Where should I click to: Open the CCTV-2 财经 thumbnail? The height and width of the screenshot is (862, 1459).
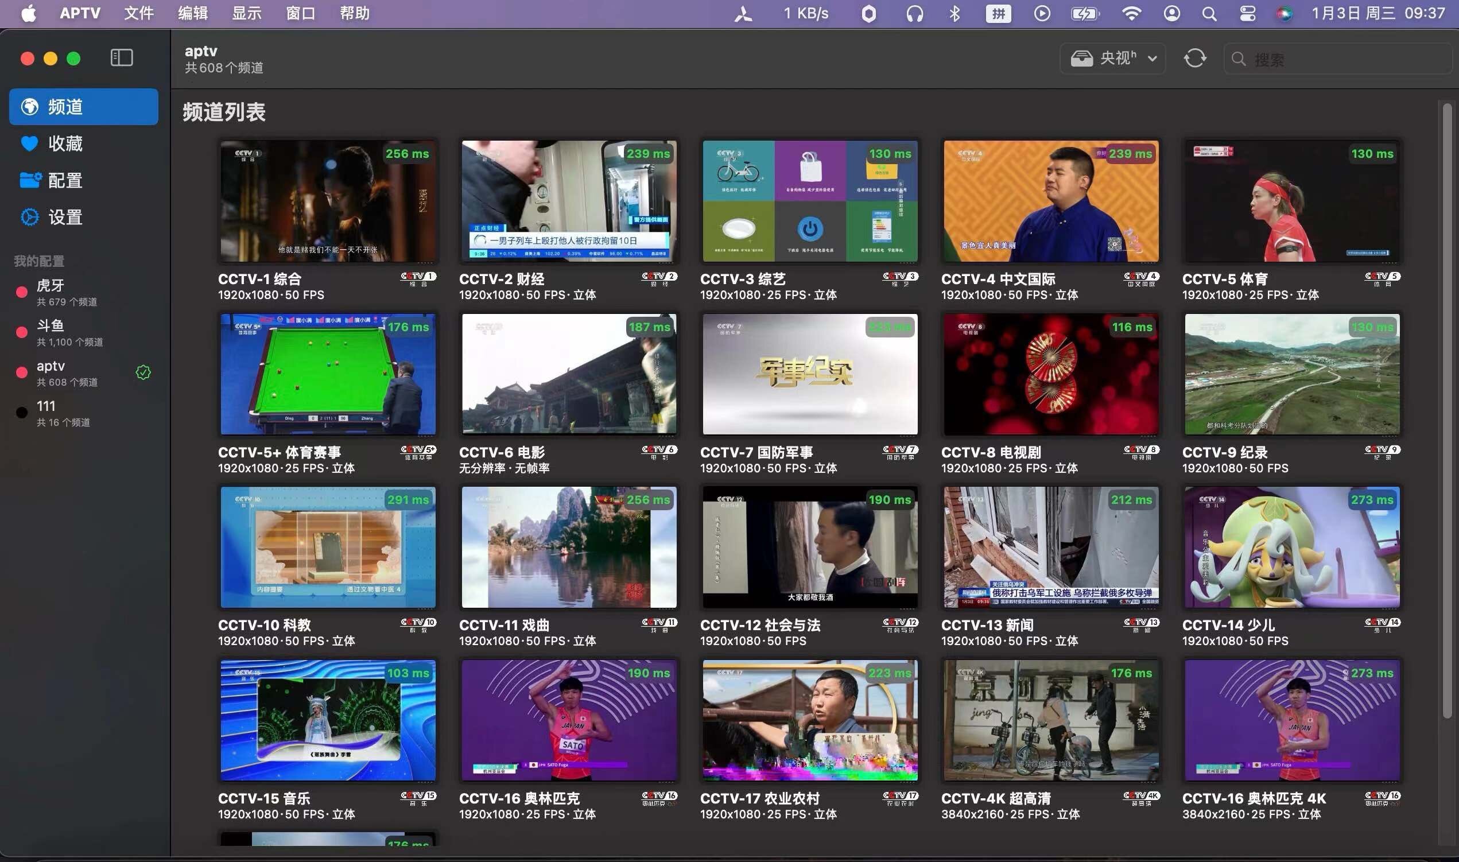pyautogui.click(x=569, y=201)
